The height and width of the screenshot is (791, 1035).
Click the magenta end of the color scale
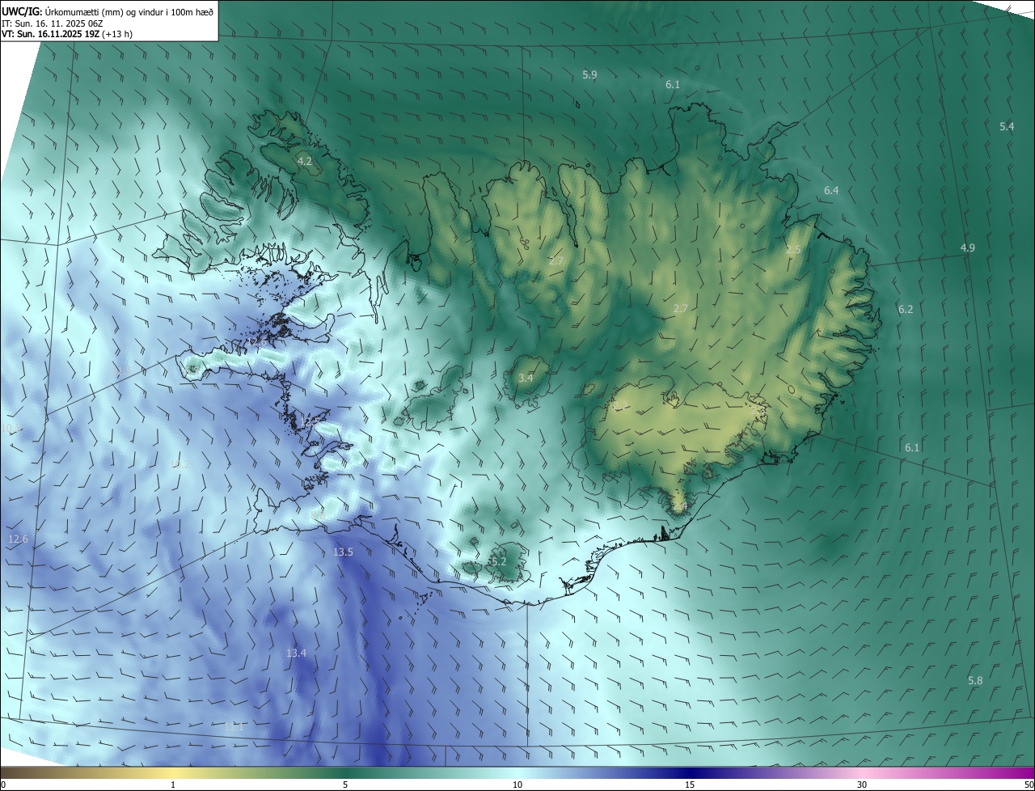point(1023,772)
